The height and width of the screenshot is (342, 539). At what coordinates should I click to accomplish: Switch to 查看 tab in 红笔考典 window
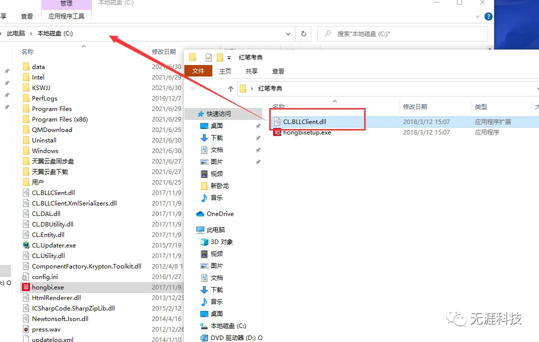click(278, 71)
